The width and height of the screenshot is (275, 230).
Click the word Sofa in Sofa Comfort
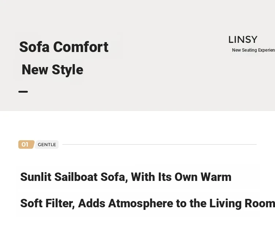[x=34, y=47]
